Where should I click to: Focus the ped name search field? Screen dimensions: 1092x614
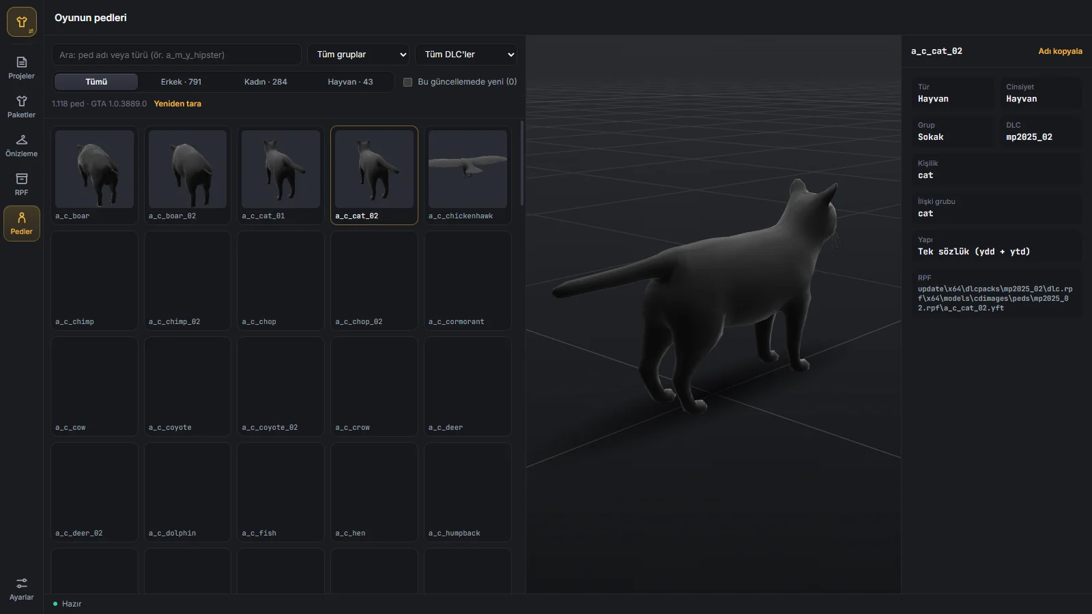tap(177, 55)
